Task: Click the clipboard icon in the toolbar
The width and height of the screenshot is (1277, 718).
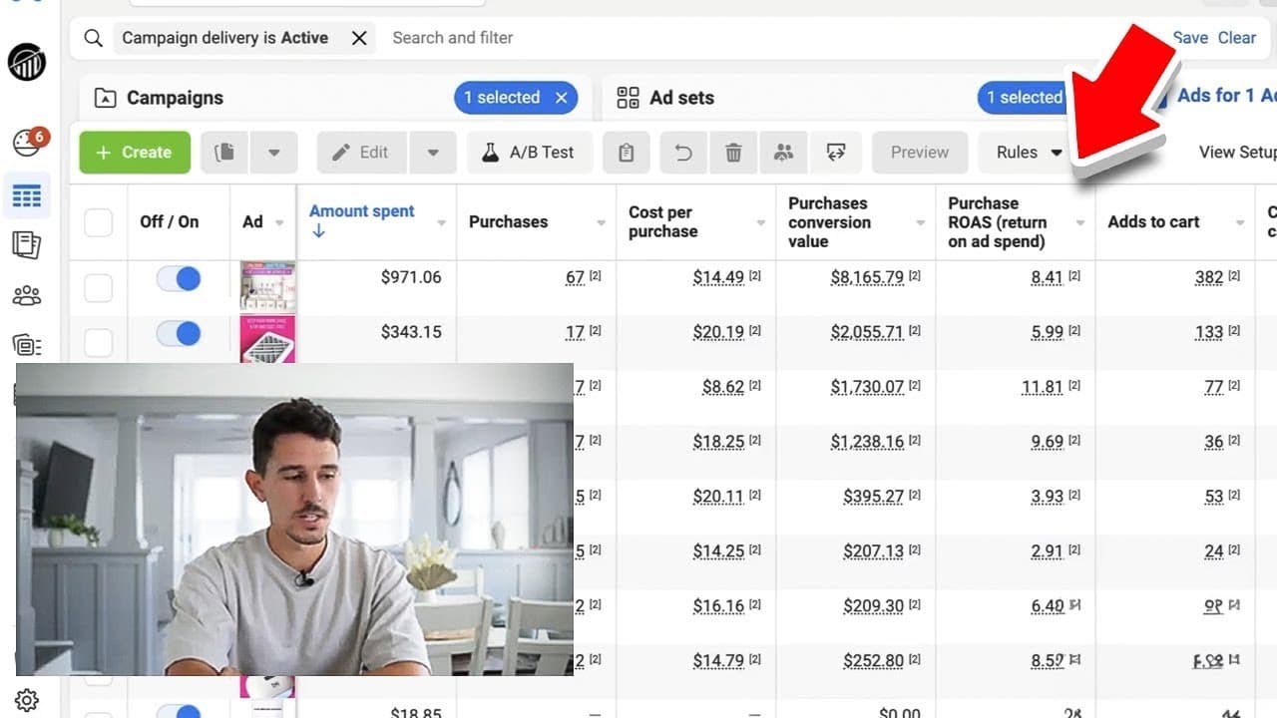Action: tap(626, 153)
